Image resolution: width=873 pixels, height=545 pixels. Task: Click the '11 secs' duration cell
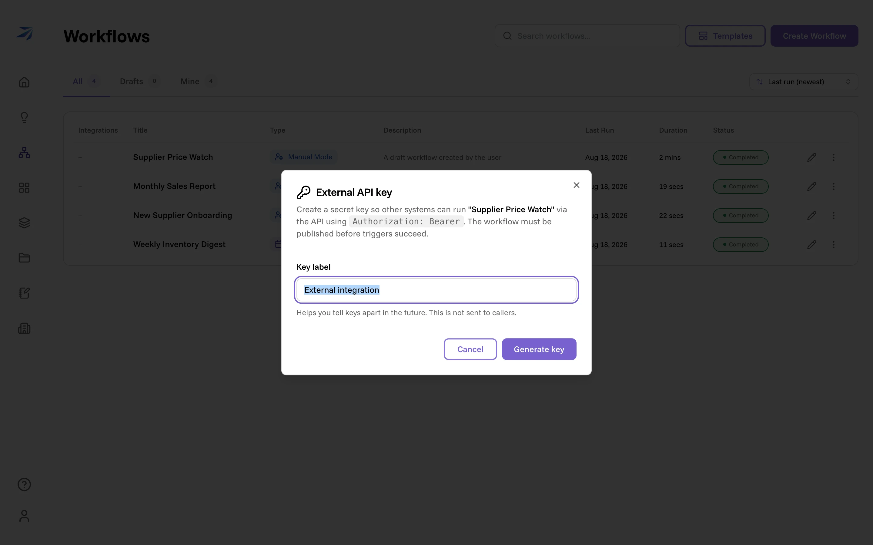pyautogui.click(x=671, y=245)
